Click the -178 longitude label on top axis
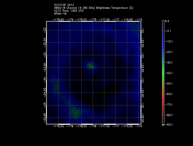The width and height of the screenshot is (193, 146). pos(93,19)
